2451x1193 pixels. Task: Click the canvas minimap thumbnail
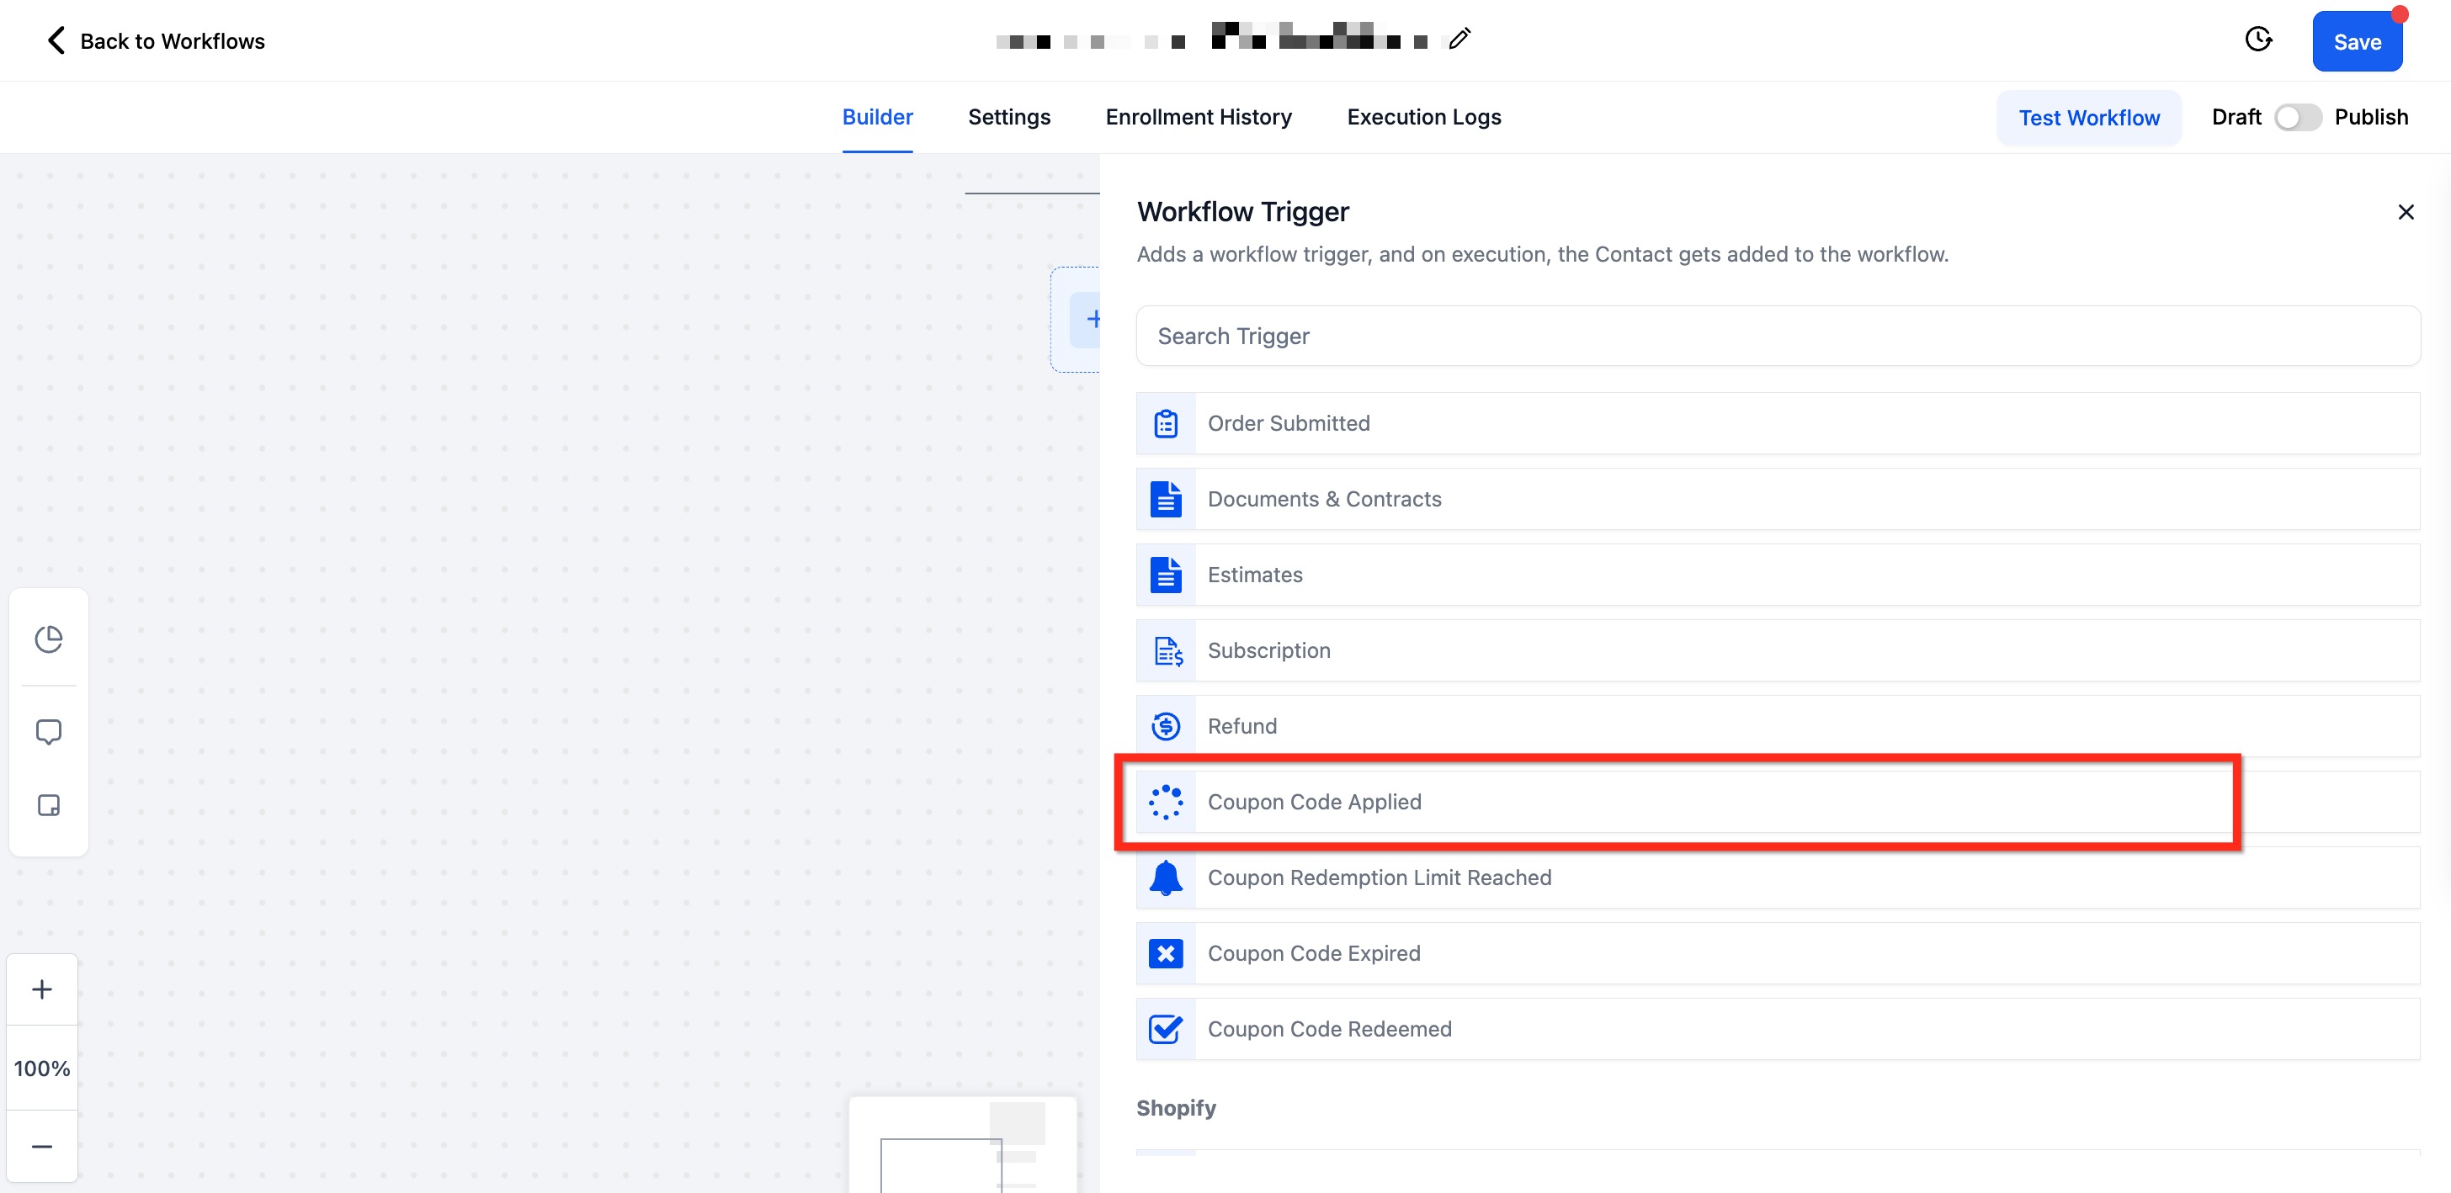coord(962,1147)
